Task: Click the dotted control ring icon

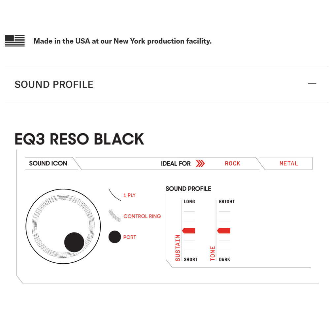Action: tap(115, 216)
